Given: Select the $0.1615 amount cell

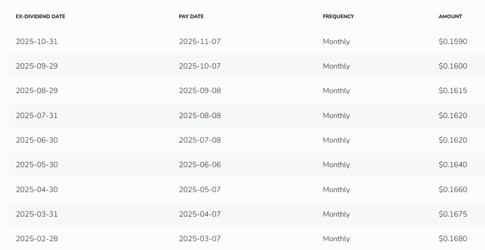Looking at the screenshot, I should [453, 91].
